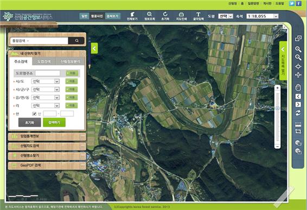Image resolution: width=307 pixels, height=210 pixels.
Task: Switch to 일반 general map mode
Action: (x=84, y=16)
